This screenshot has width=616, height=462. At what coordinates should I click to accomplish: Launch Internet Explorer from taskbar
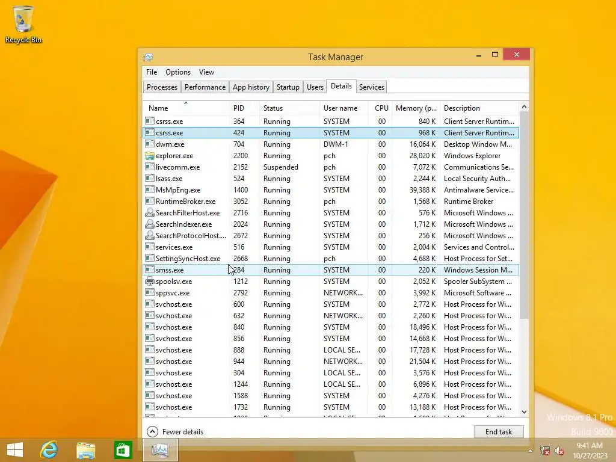pyautogui.click(x=49, y=450)
